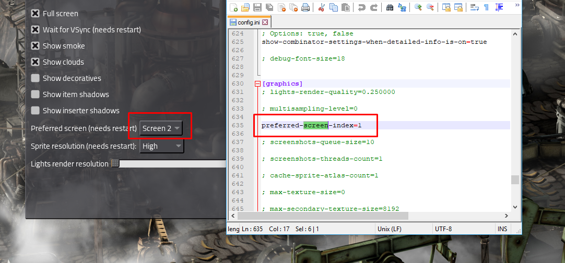565x263 pixels.
Task: Toggle Wait for VSync checkbox
Action: click(35, 30)
